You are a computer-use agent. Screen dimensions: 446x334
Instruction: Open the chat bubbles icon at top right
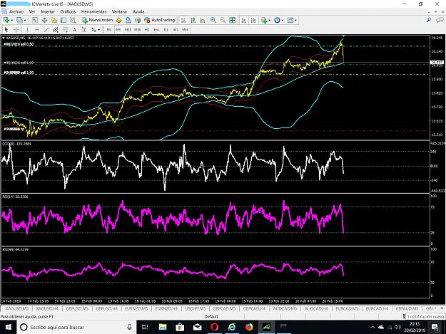[x=440, y=20]
